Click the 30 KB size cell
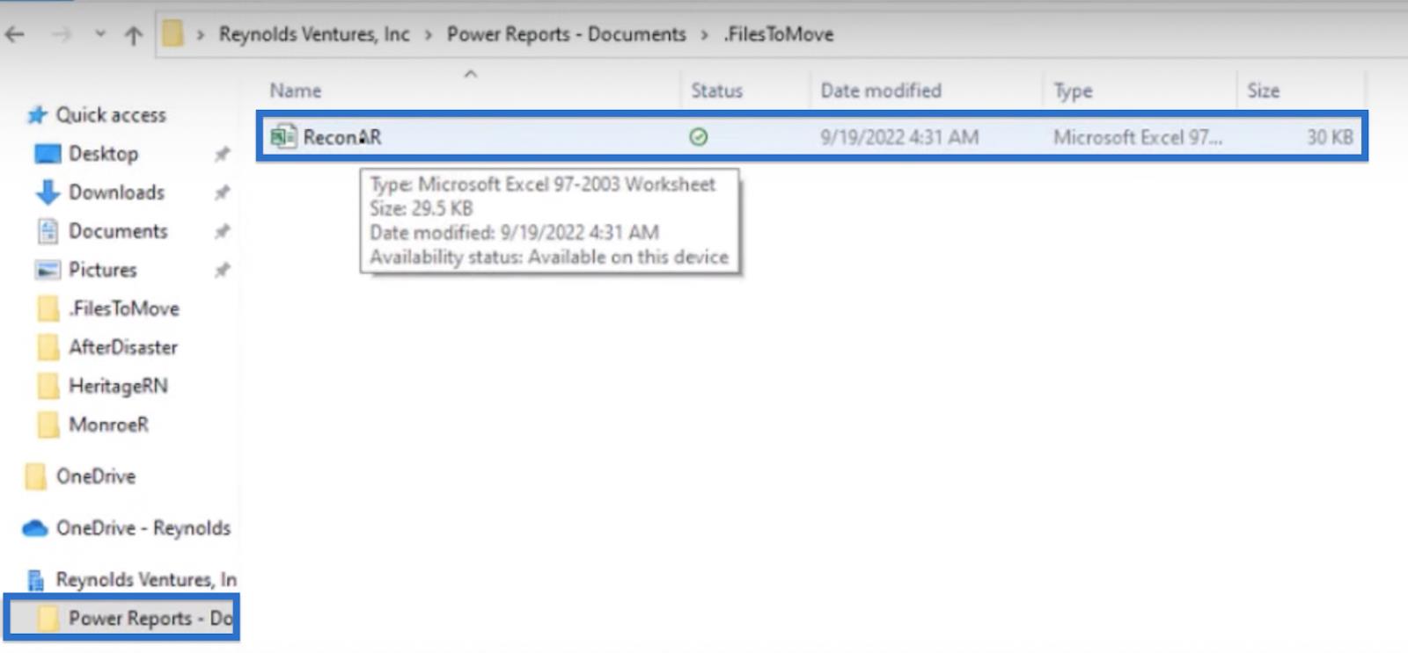 click(x=1330, y=137)
